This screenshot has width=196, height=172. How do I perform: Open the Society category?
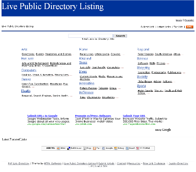click(142, 77)
